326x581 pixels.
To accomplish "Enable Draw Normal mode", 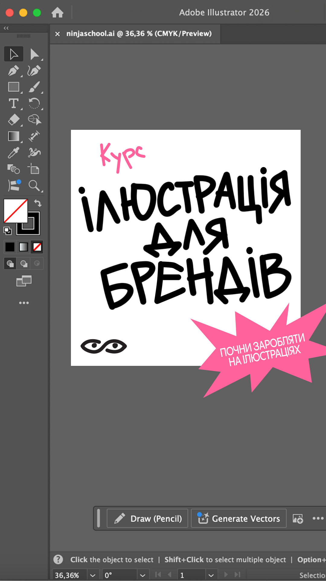I will (x=10, y=264).
